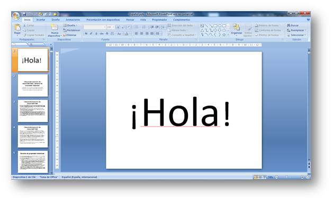Activate Copiar formato painter

(x=33, y=35)
